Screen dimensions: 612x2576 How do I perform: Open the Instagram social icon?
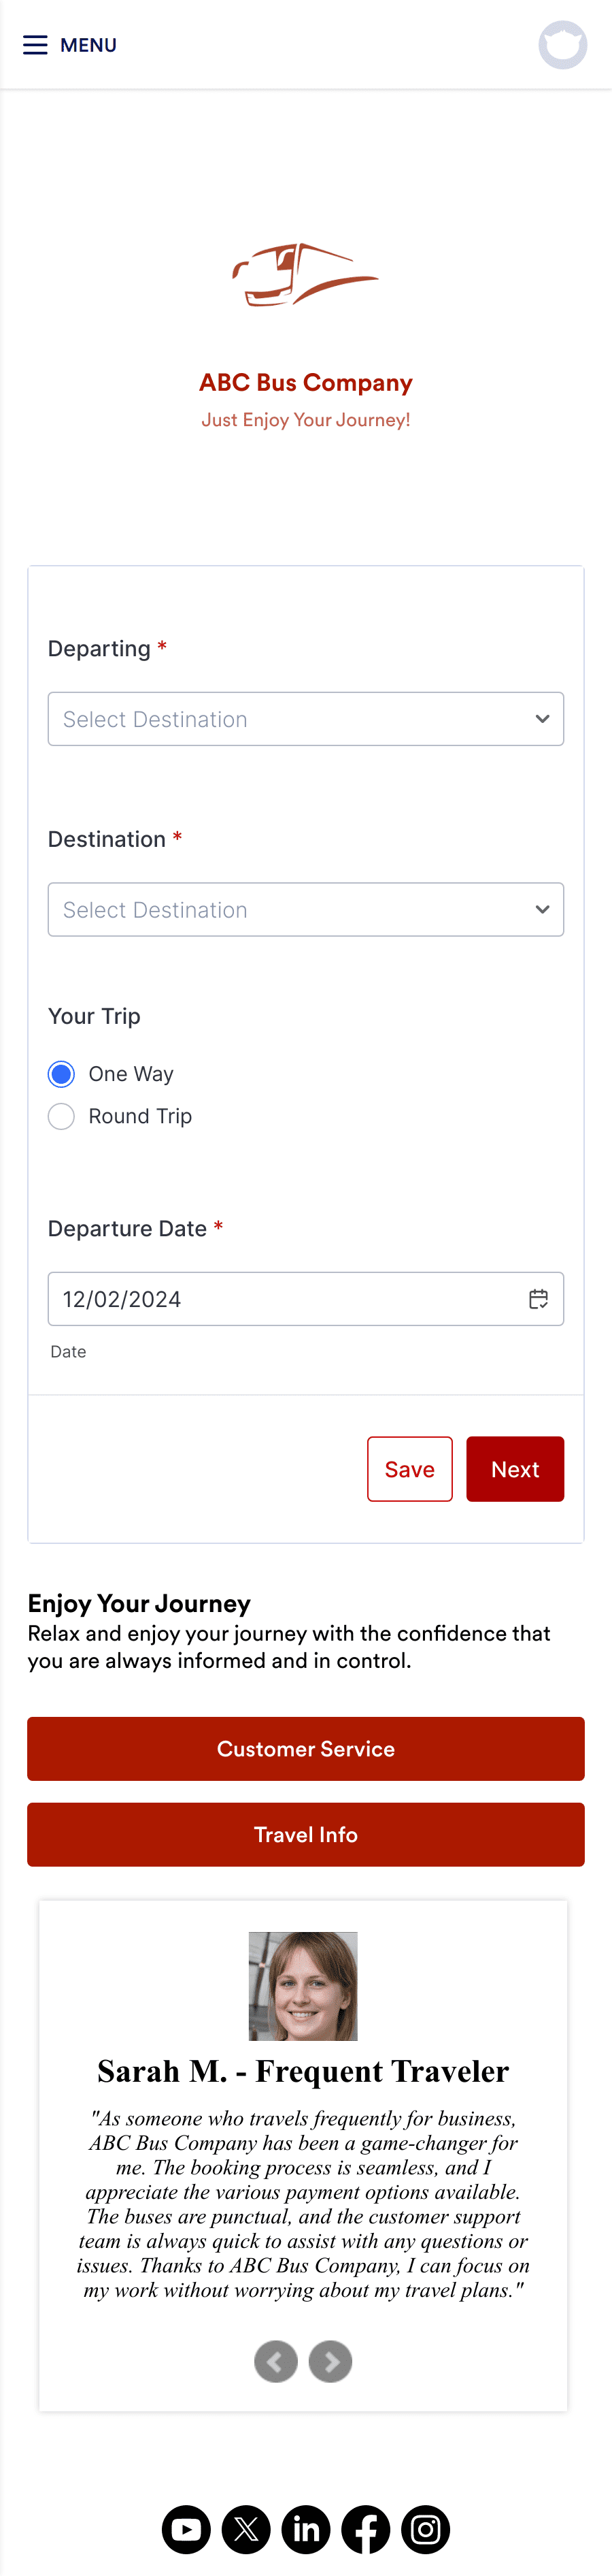(x=425, y=2529)
